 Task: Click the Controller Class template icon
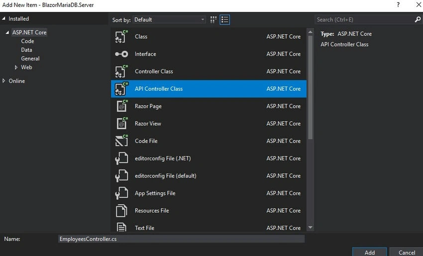pos(121,72)
